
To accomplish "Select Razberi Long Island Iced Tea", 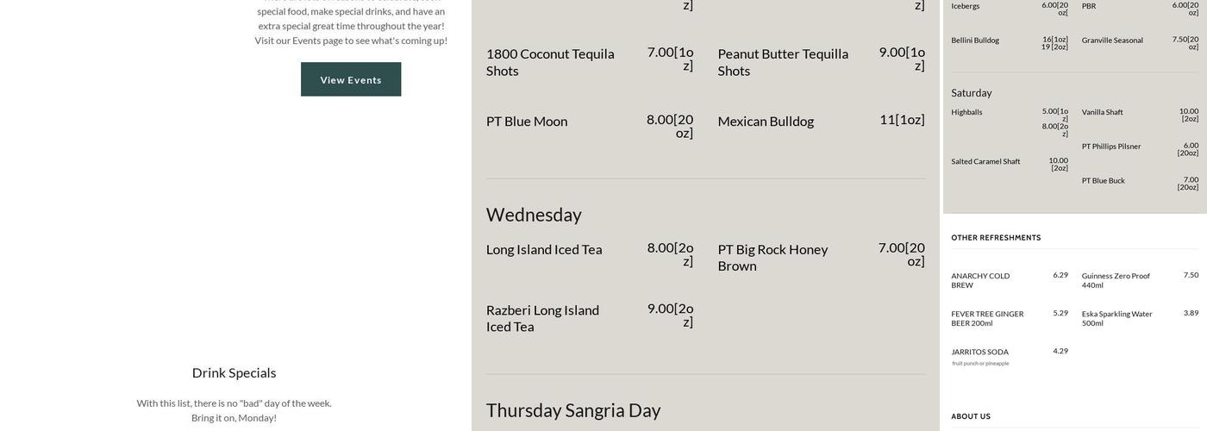I will (x=542, y=318).
